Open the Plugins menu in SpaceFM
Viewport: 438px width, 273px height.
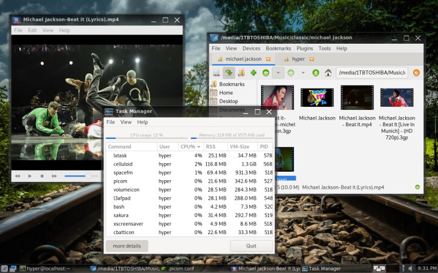(x=305, y=48)
